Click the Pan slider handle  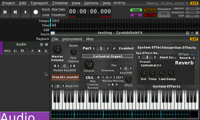pyautogui.click(x=114, y=61)
